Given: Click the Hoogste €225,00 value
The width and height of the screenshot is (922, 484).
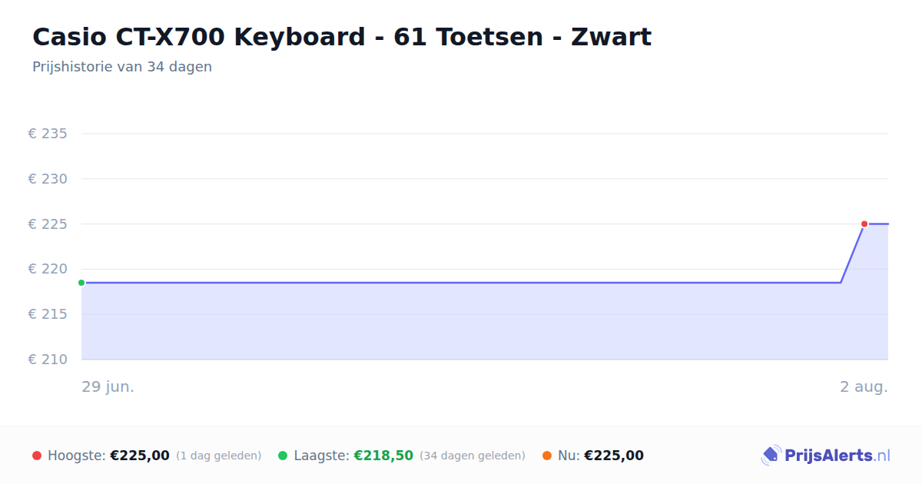Looking at the screenshot, I should coord(140,456).
